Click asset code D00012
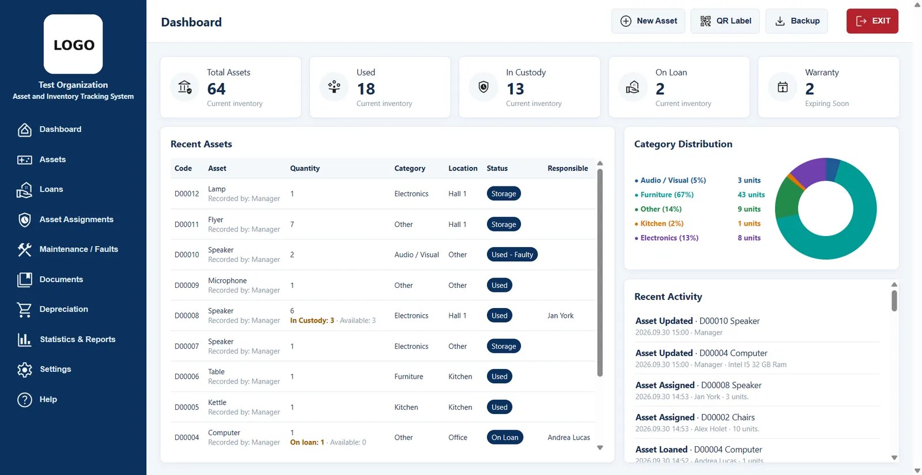The width and height of the screenshot is (922, 475). coord(187,194)
